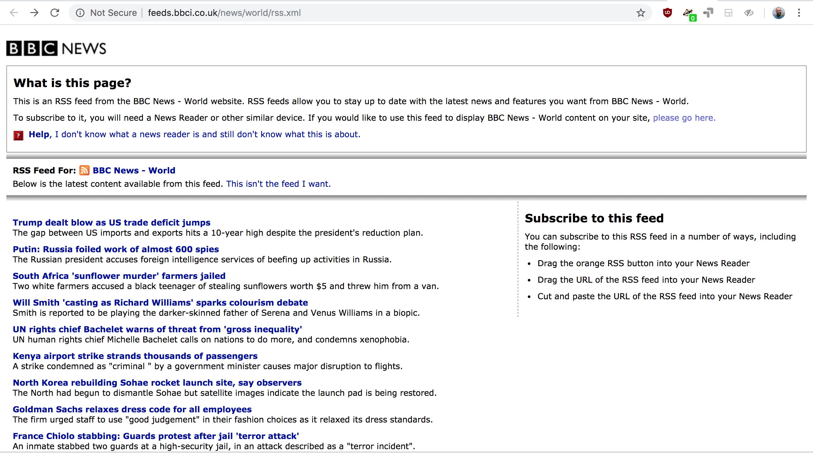Click the Not Secure site info icon
Viewport: 813px width, 453px height.
[x=80, y=13]
